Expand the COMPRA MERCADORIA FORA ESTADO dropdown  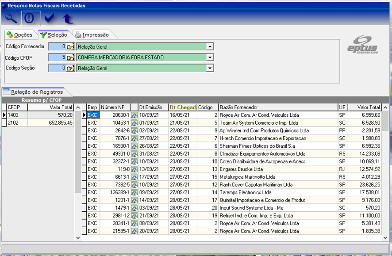(210, 57)
